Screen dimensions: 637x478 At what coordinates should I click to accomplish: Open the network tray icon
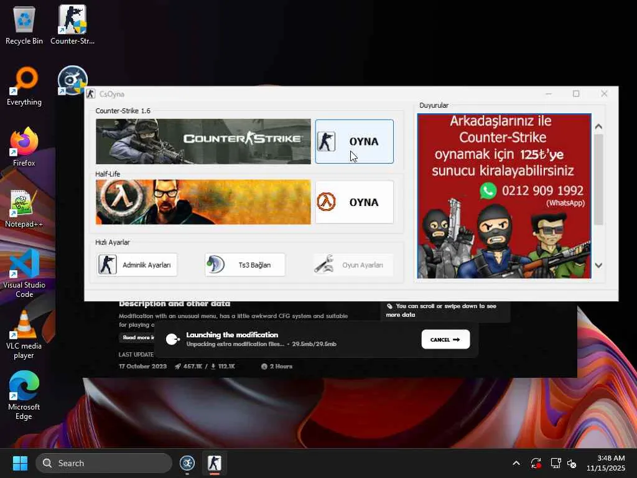[556, 463]
